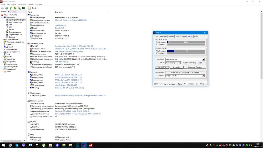This screenshot has height=148, width=263.
Task: Open the Разгон overclock tree node
Action: (x=11, y=29)
